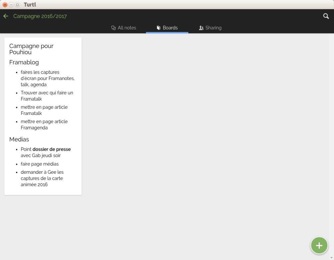Add a new note with plus button
334x260 pixels.
[x=319, y=246]
